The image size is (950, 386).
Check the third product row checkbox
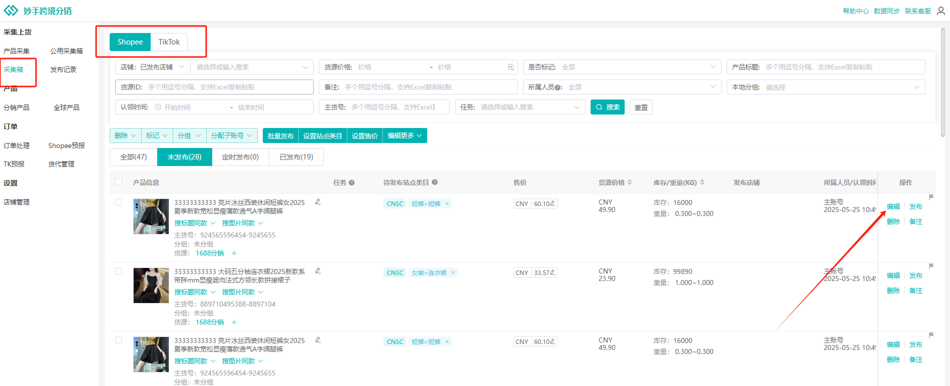(x=119, y=340)
